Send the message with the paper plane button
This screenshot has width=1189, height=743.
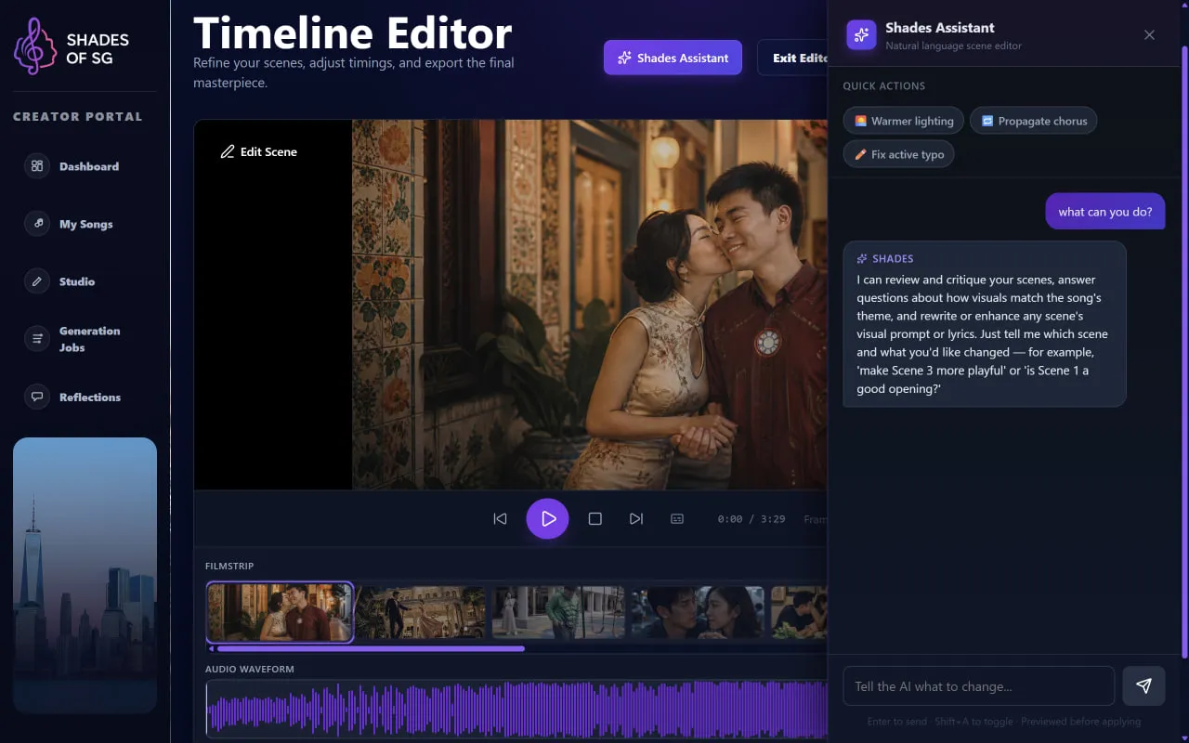tap(1143, 686)
